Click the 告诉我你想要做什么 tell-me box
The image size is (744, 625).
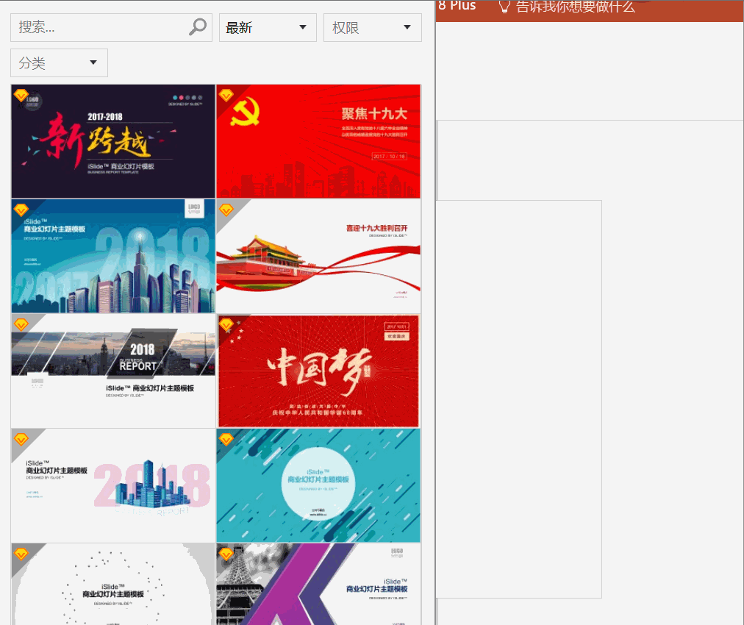pyautogui.click(x=575, y=6)
